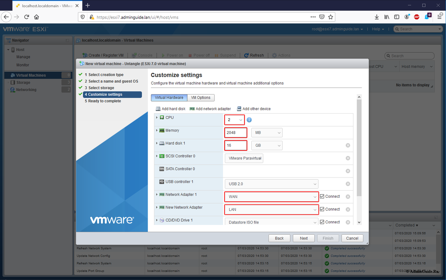The image size is (446, 280).
Task: Expand the CPU settings row
Action: [x=157, y=118]
